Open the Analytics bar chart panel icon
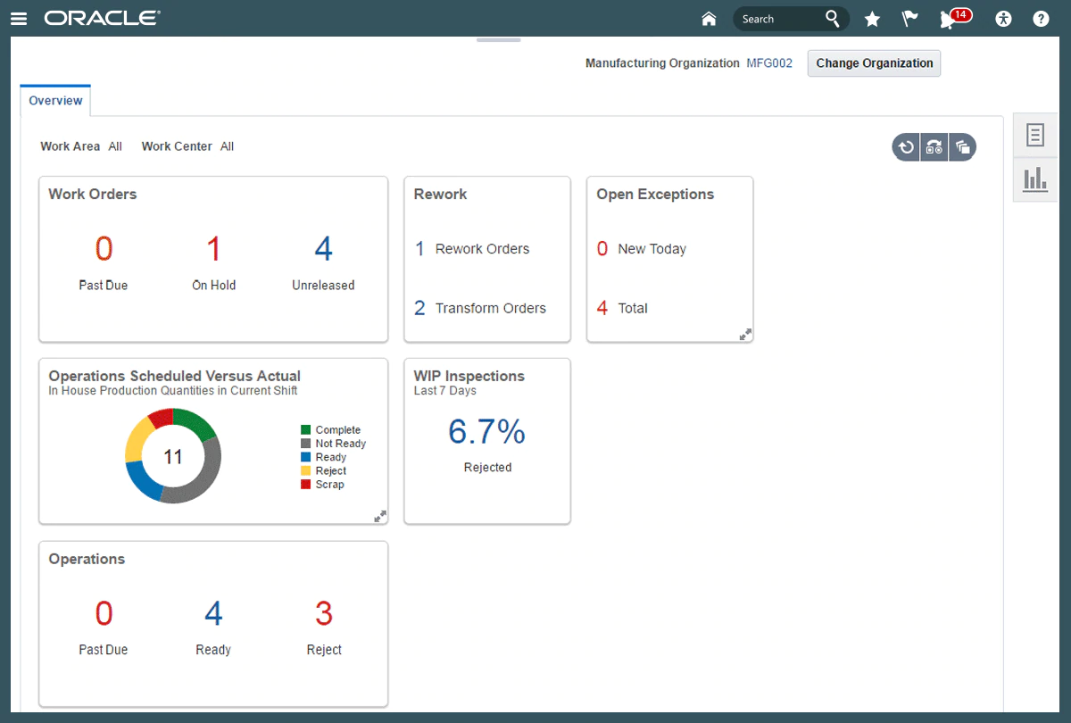 point(1034,179)
